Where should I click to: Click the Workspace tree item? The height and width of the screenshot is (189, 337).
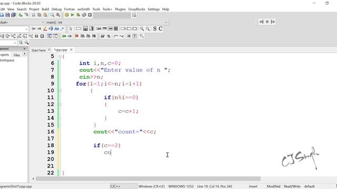[7, 60]
